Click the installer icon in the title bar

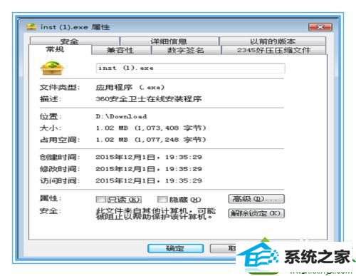tap(31, 26)
